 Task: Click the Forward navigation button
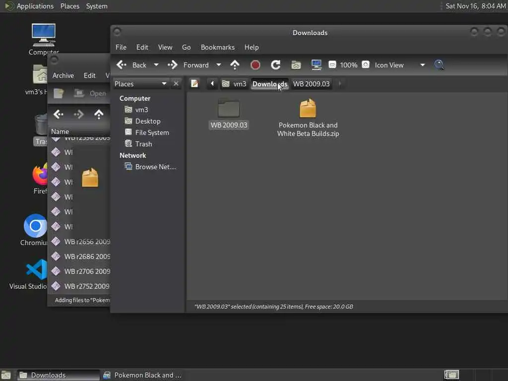(188, 65)
